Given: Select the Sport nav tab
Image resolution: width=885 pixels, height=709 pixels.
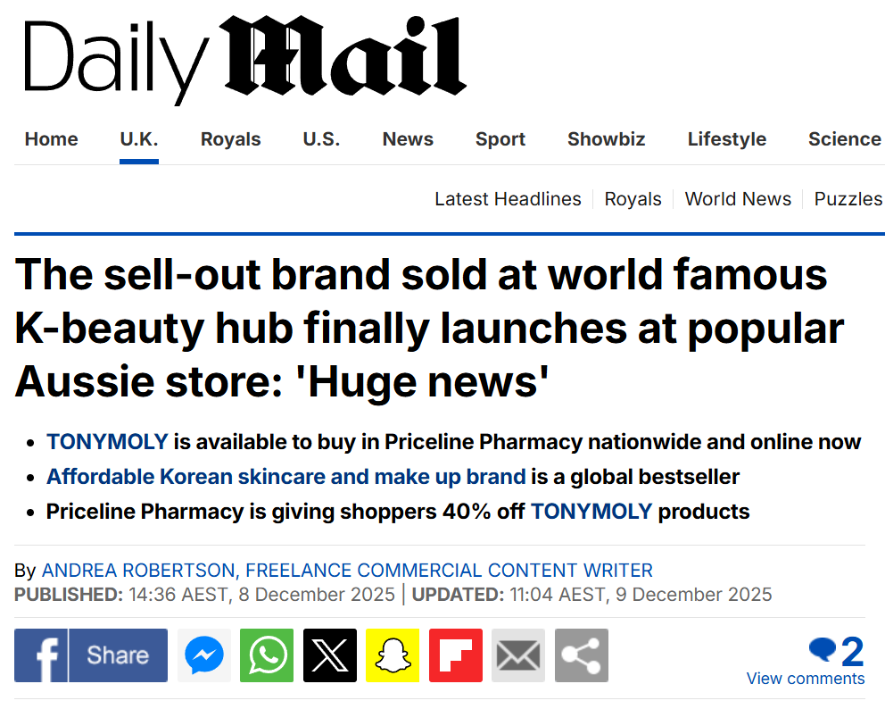Looking at the screenshot, I should click(x=500, y=139).
